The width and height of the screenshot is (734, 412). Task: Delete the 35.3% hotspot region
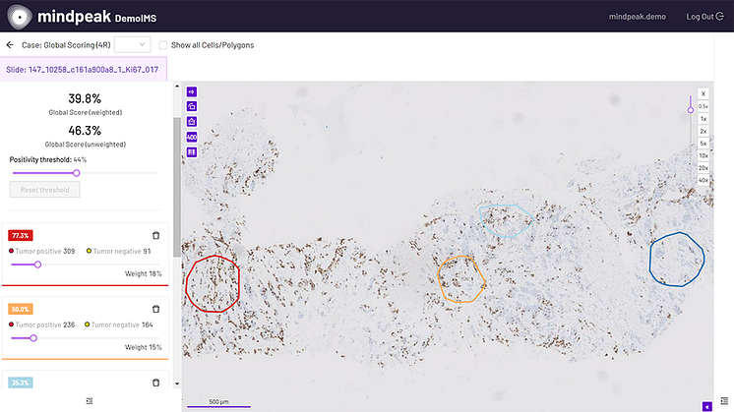[x=155, y=383]
